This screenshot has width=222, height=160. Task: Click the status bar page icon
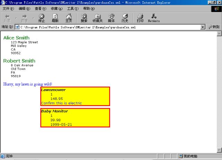(3, 156)
